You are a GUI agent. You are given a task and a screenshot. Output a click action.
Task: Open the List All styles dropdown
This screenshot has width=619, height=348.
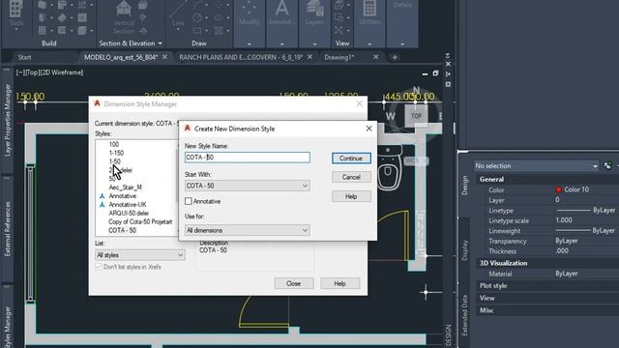pyautogui.click(x=139, y=255)
